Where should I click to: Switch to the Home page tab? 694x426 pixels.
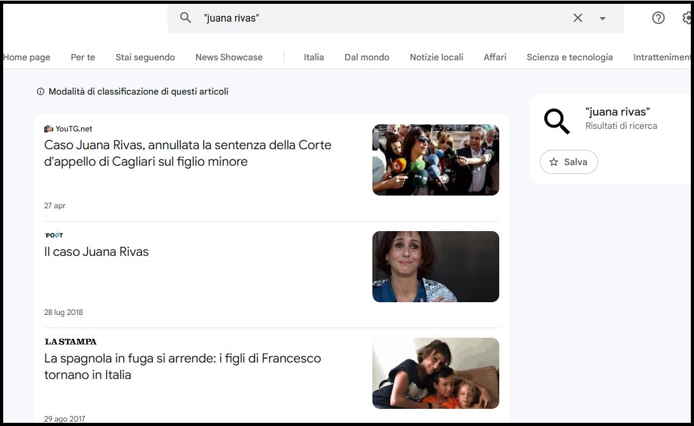[x=27, y=57]
